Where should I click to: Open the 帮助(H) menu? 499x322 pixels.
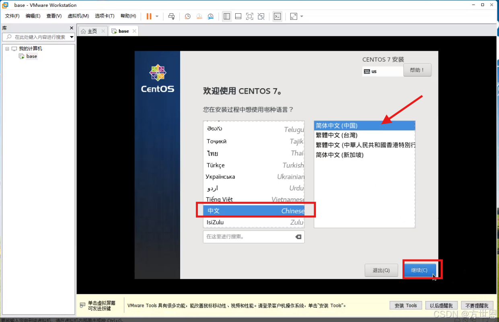click(x=128, y=16)
